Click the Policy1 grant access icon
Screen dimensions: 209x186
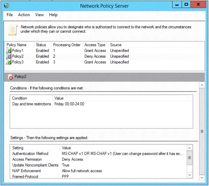click(9, 51)
